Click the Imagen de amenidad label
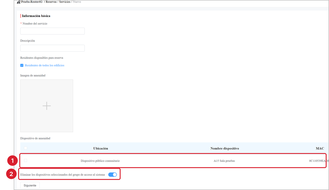The image size is (329, 190). [x=33, y=75]
